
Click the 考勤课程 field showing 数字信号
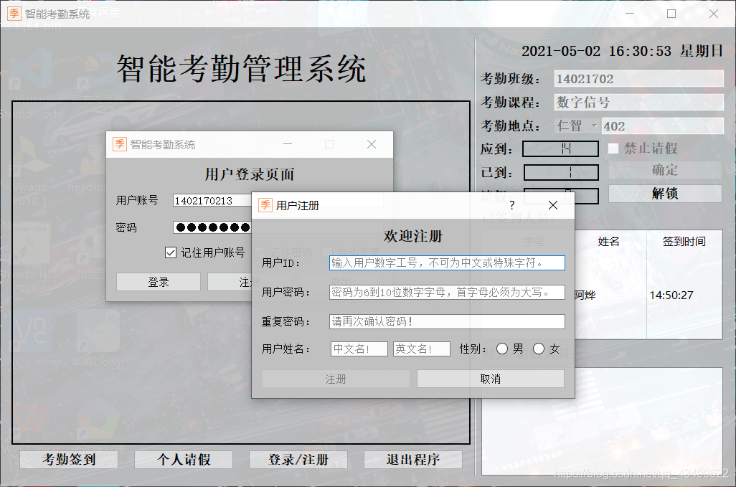click(x=639, y=103)
